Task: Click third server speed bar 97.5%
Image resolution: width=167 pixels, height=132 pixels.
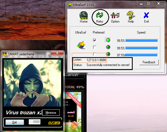Action: (141, 55)
